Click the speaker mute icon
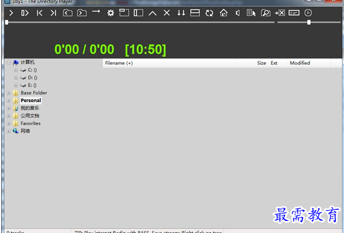 tap(237, 13)
